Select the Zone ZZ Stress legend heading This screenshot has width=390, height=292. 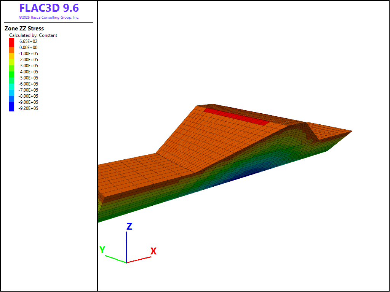pyautogui.click(x=24, y=29)
